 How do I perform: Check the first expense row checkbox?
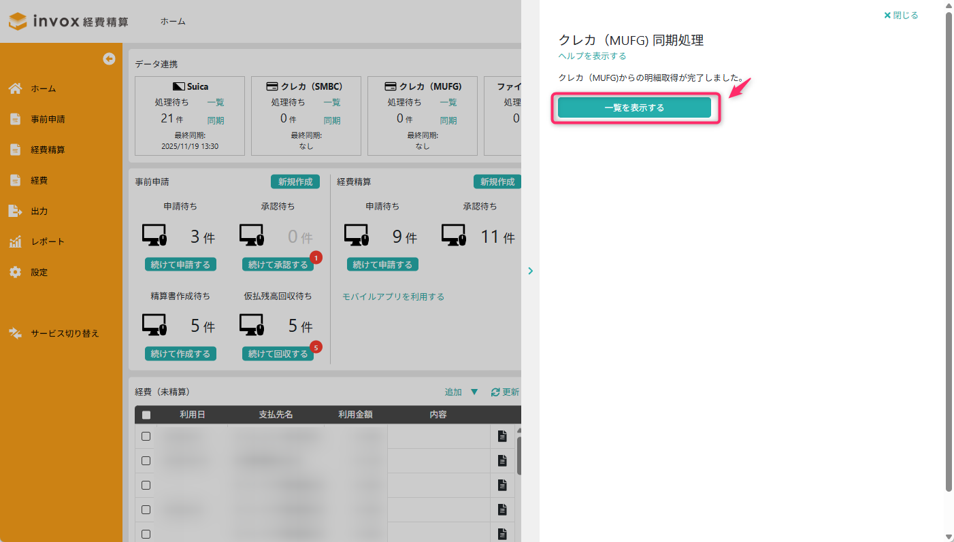(146, 437)
